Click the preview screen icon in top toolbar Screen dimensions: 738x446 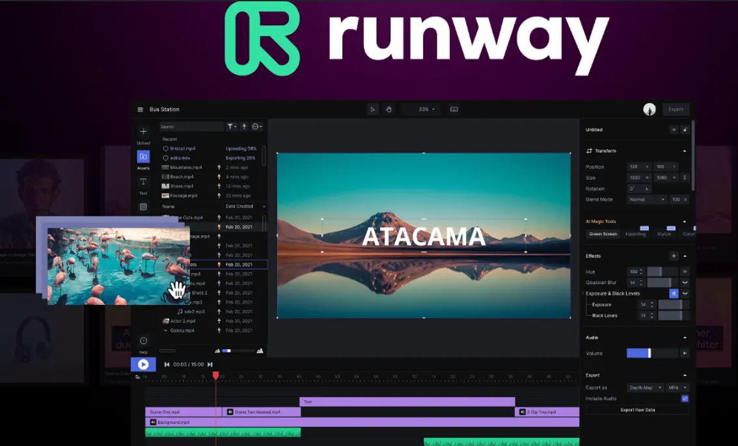pos(454,109)
